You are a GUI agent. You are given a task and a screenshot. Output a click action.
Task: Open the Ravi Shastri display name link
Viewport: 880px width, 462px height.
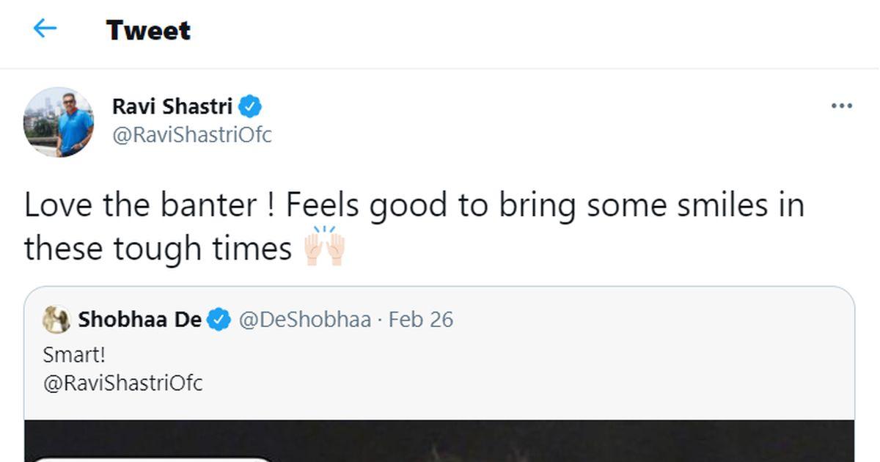[x=172, y=106]
